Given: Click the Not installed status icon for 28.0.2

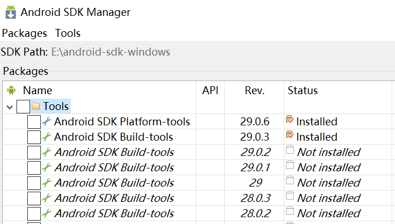Looking at the screenshot, I should (x=290, y=211).
